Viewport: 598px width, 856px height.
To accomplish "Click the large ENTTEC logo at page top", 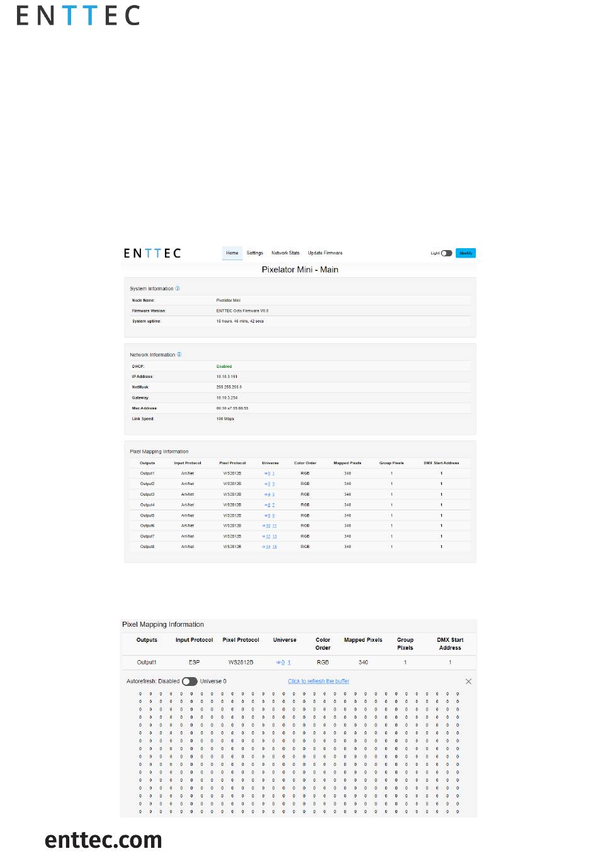I will click(x=78, y=16).
